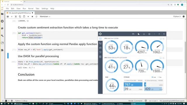Image resolution: width=187 pixels, height=105 pixels.
Task: Run the selected cell
Action: tap(28, 17)
